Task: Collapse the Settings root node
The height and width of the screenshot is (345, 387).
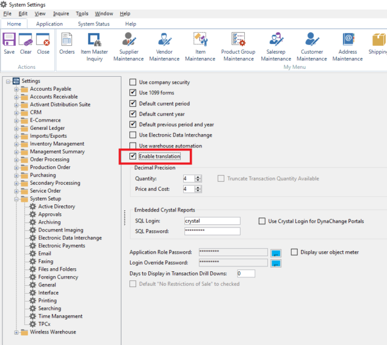Action: 8,82
